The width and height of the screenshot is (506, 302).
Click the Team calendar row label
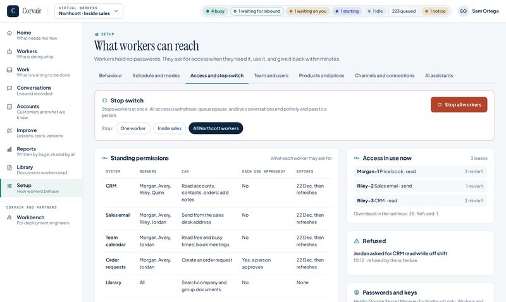tap(116, 241)
